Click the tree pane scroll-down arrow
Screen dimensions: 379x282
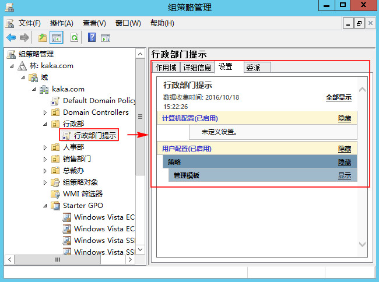[x=140, y=249]
